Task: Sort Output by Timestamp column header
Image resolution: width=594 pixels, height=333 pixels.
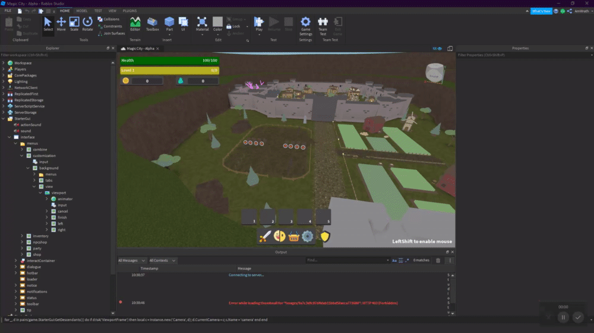Action: click(x=149, y=268)
